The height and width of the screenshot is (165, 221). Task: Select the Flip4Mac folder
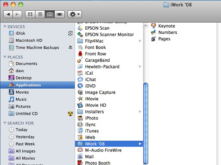(x=109, y=41)
